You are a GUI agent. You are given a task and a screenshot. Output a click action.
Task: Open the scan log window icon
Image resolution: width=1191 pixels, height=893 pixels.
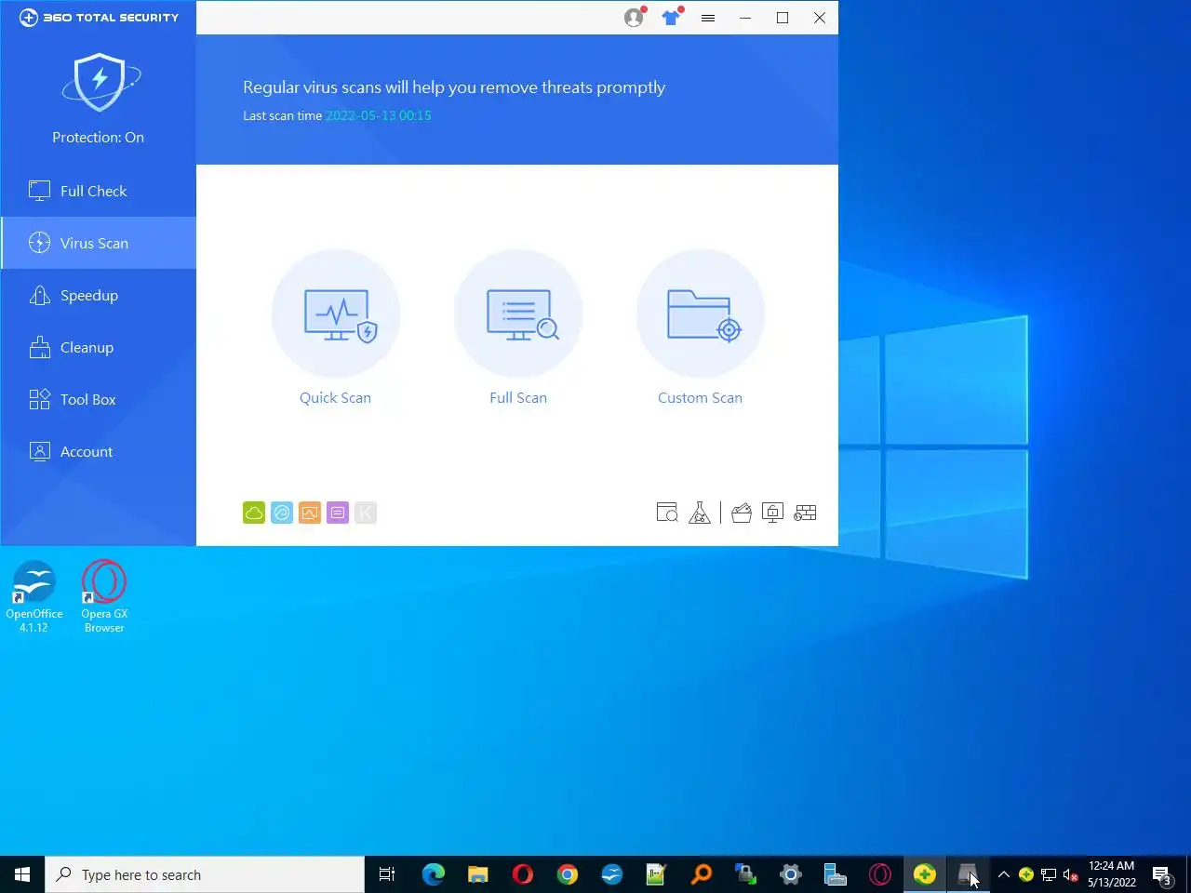667,513
